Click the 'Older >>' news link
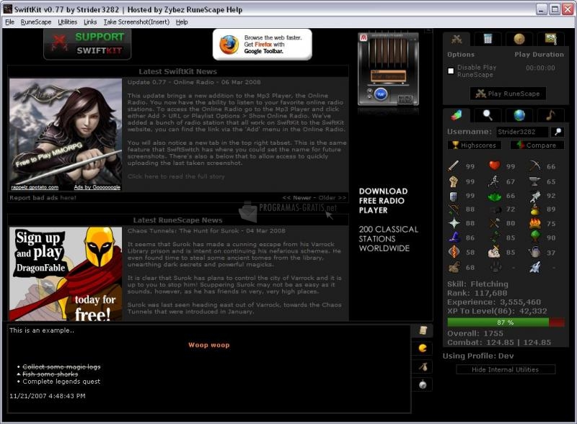This screenshot has width=577, height=424. tap(332, 198)
